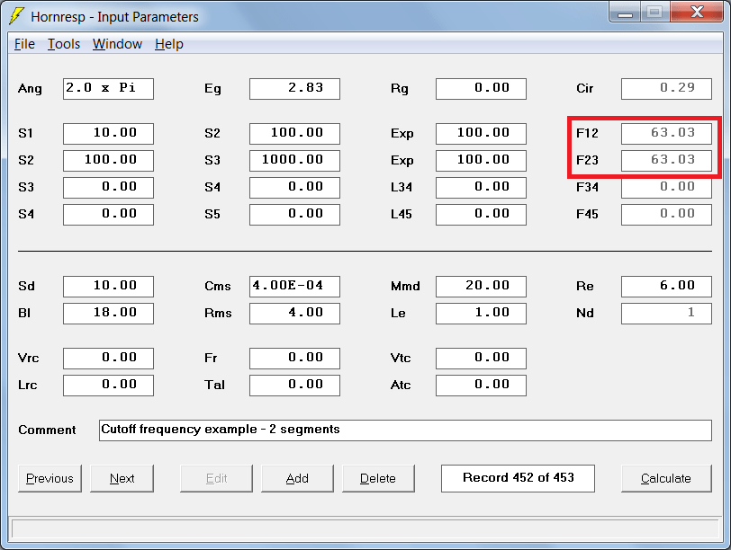Click the empty status bar at bottom
The height and width of the screenshot is (550, 731).
[365, 529]
